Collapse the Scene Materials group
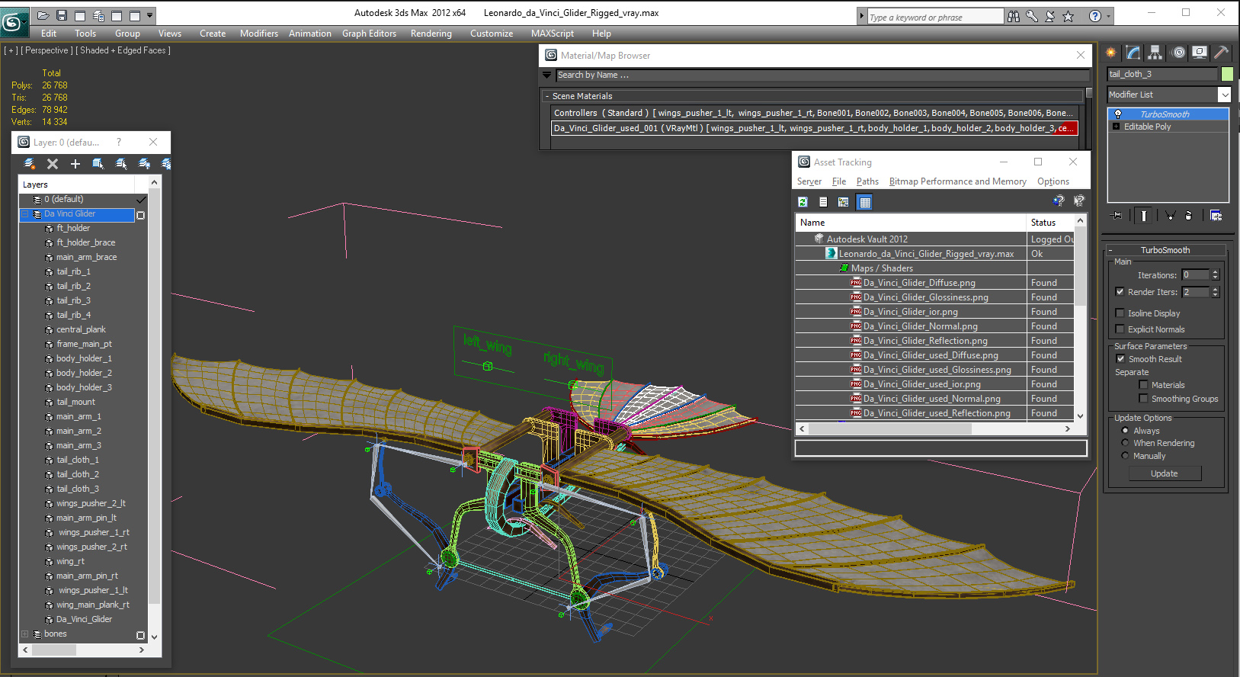Screen dimensions: 1240x677 547,97
